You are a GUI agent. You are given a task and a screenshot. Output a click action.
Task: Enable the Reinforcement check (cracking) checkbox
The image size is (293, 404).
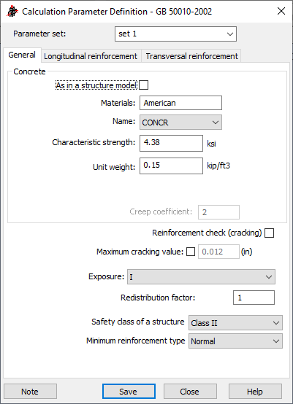[269, 233]
